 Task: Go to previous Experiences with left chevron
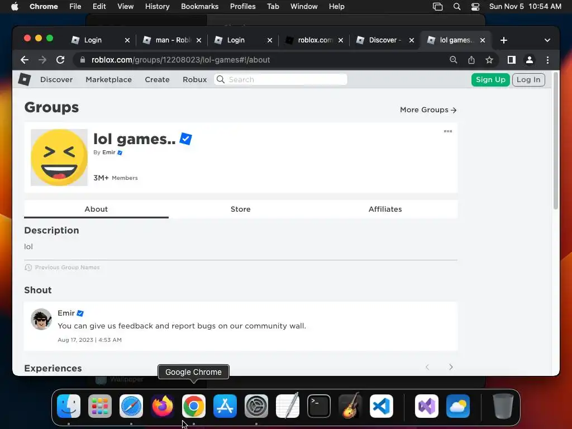(427, 367)
